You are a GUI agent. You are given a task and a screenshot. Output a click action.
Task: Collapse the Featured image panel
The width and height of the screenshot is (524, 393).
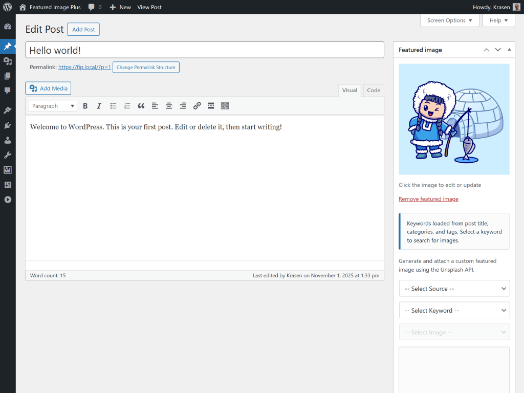pos(509,50)
